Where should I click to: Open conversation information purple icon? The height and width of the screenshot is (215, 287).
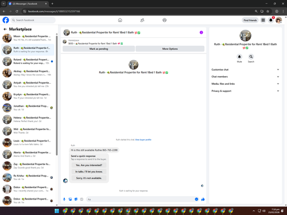(201, 33)
